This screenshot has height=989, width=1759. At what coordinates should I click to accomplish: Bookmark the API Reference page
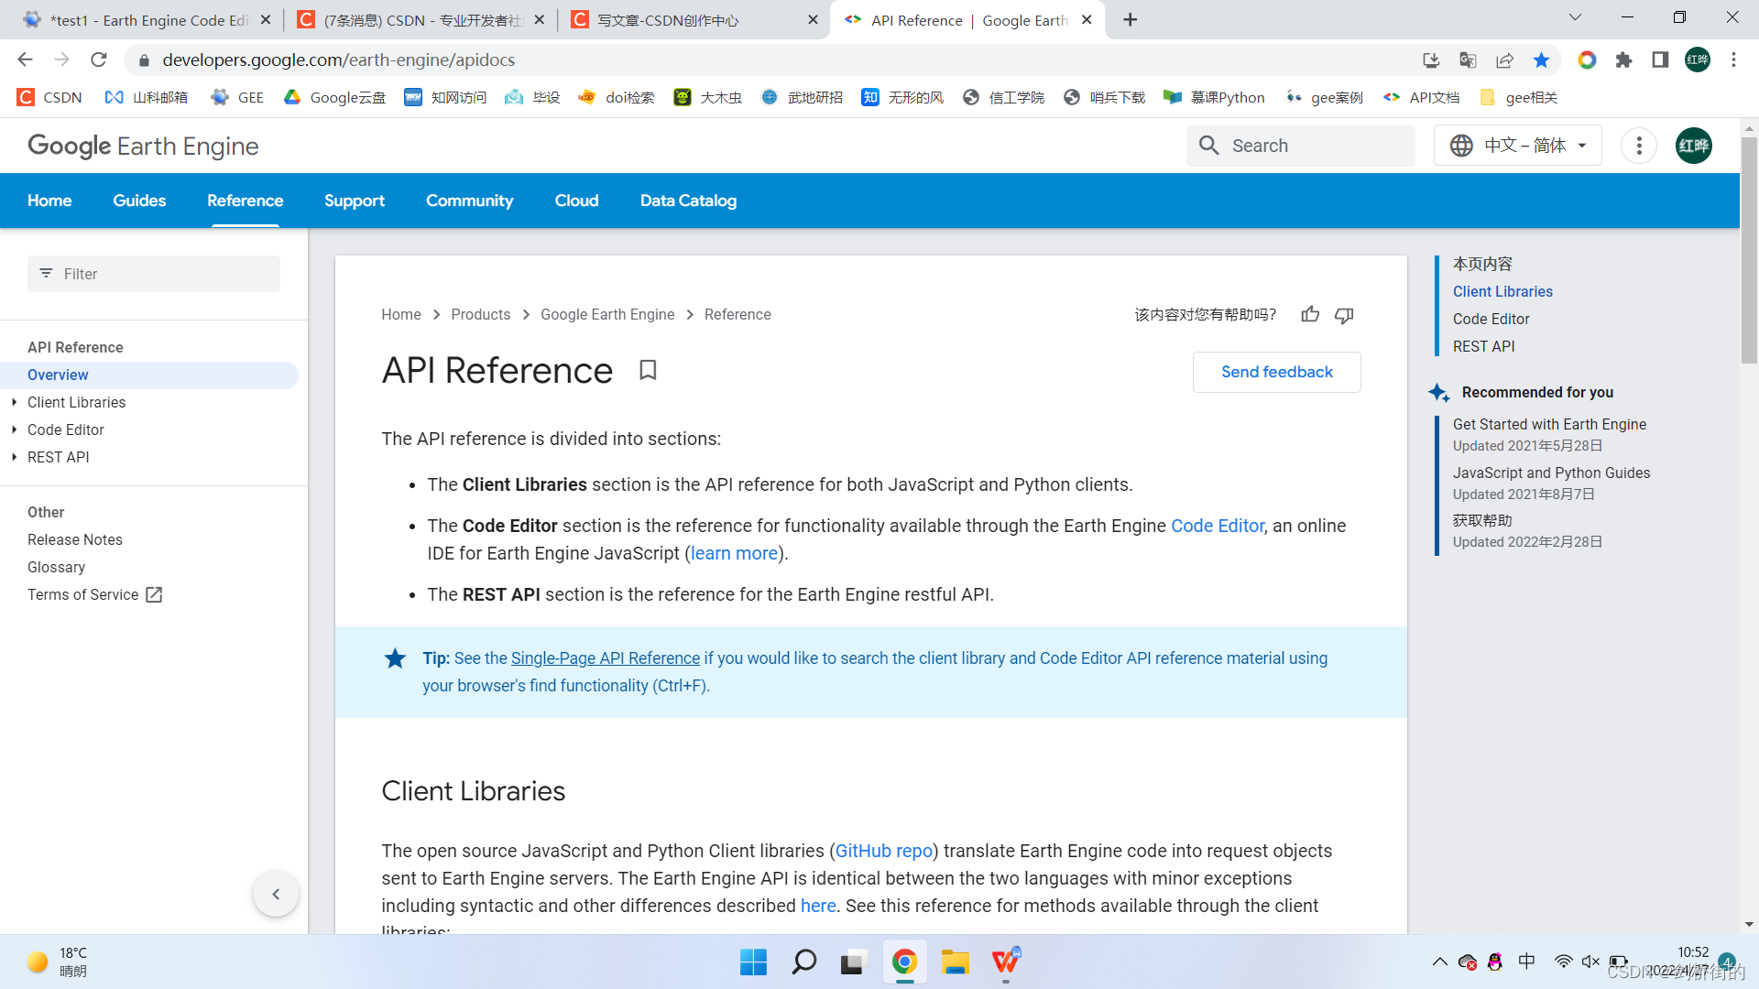point(648,370)
